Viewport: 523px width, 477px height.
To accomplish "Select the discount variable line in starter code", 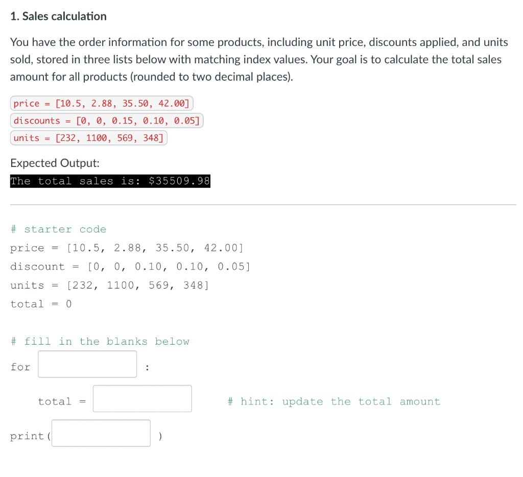I will click(131, 266).
